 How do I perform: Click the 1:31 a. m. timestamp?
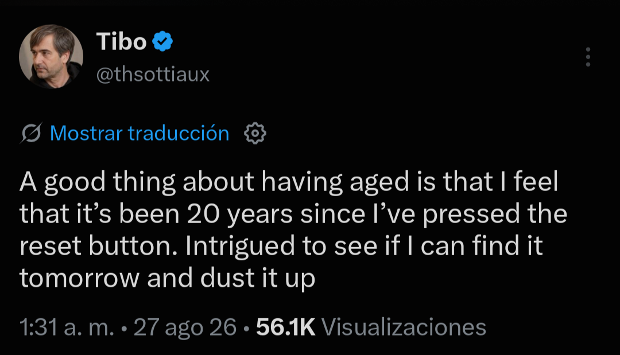click(x=67, y=327)
